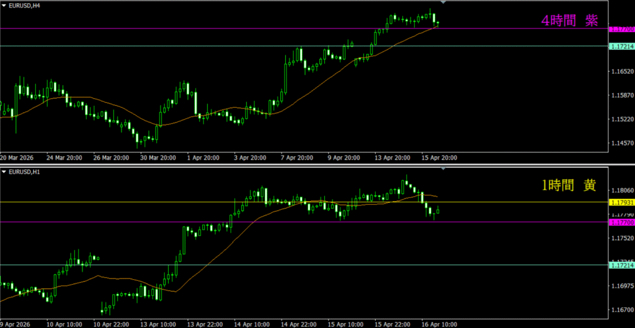Click the triangle icon beside EURUSD,H4 title
The height and width of the screenshot is (328, 635).
tap(4, 6)
